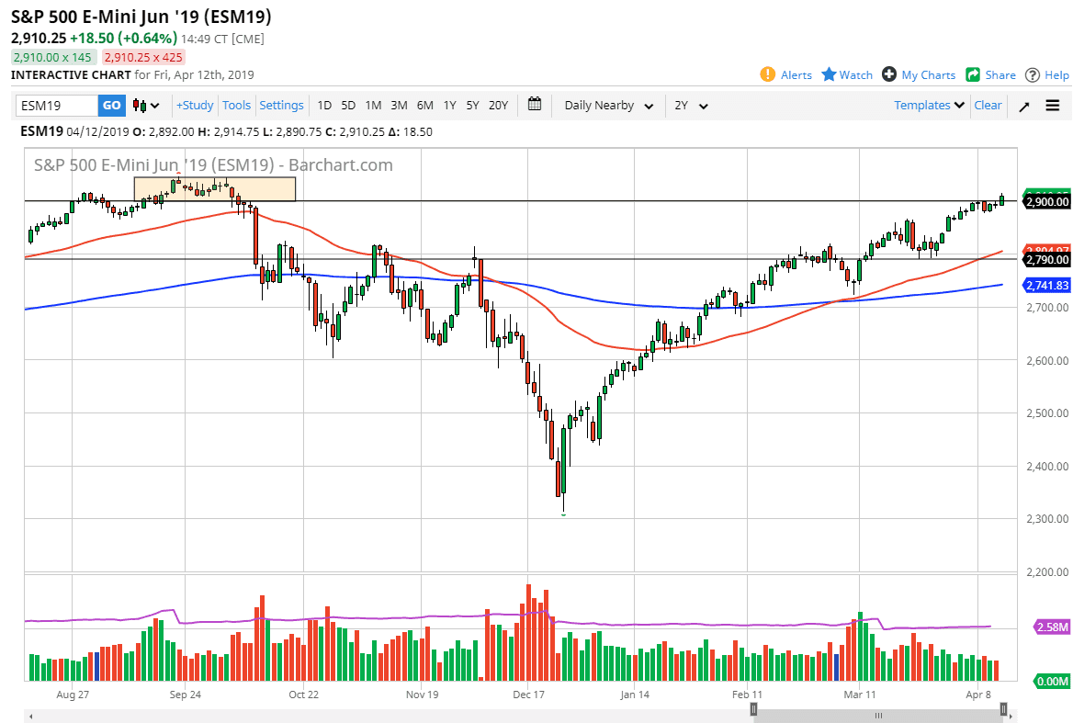
Task: Switch chart to 5Y timeframe
Action: coord(472,105)
